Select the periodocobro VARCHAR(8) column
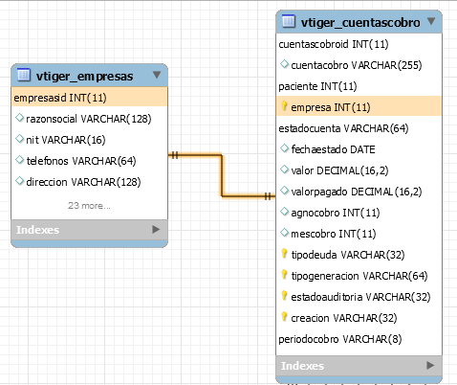The image size is (457, 385). (x=359, y=339)
